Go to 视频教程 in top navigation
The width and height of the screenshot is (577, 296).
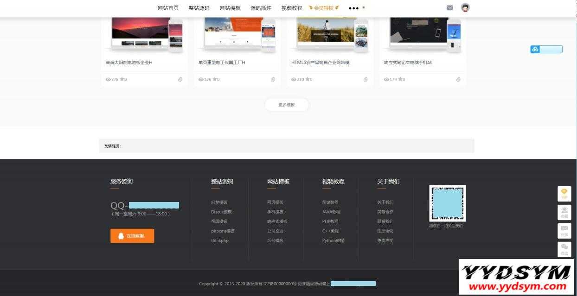[x=291, y=8]
